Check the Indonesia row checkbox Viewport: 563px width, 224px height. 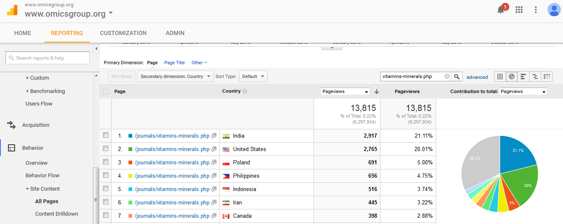(x=105, y=189)
